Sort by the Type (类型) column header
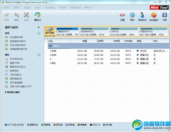The height and width of the screenshot is (132, 171). (144, 41)
